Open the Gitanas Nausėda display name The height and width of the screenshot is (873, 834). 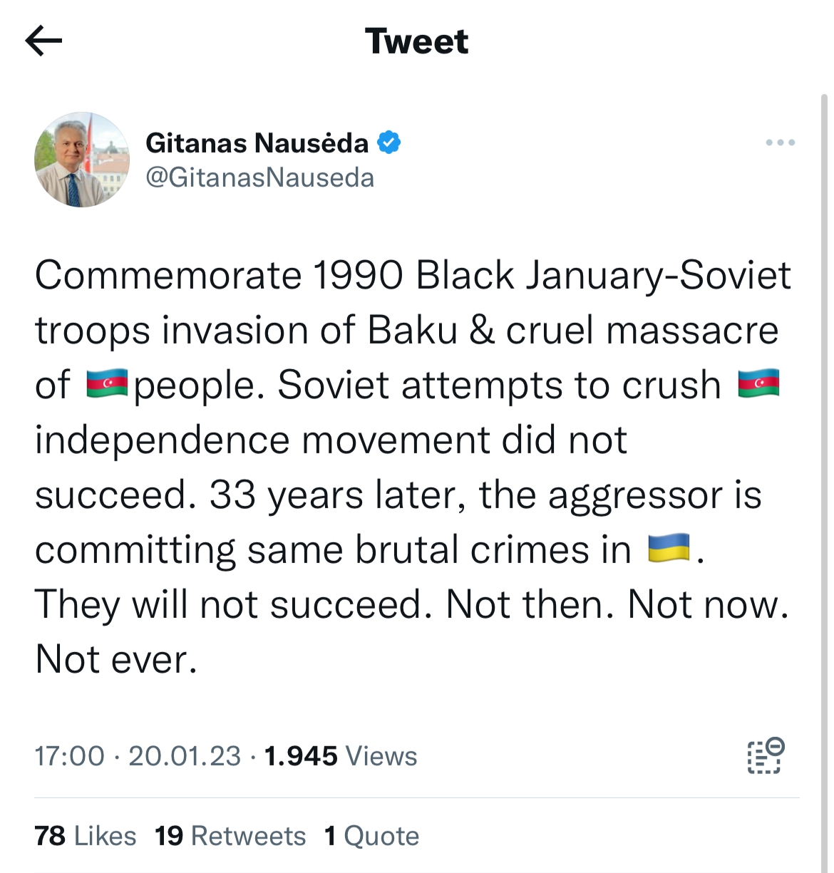pyautogui.click(x=257, y=143)
